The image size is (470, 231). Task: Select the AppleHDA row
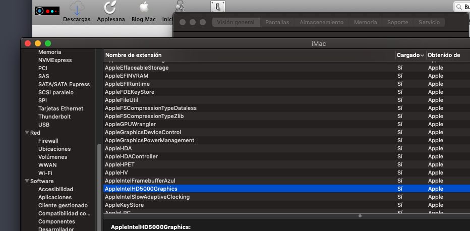pyautogui.click(x=286, y=149)
